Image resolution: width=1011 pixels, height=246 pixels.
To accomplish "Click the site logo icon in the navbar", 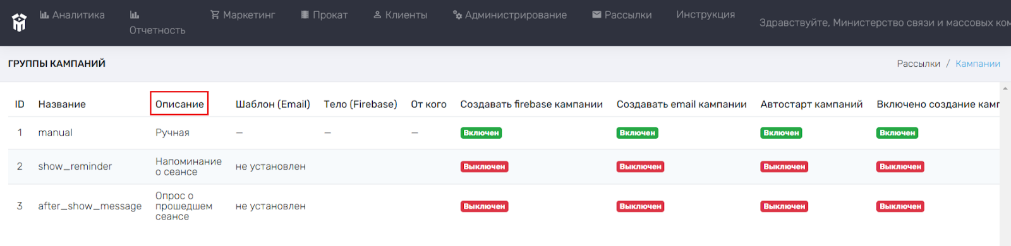I will [x=20, y=23].
